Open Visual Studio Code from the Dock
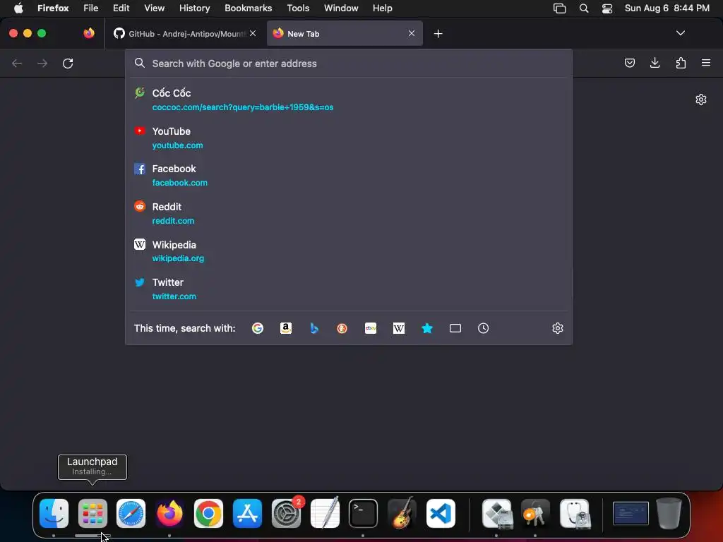This screenshot has height=542, width=723. (441, 513)
